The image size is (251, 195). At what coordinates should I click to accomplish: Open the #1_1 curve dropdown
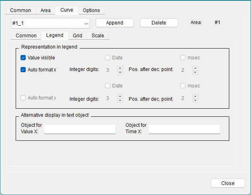coord(50,23)
